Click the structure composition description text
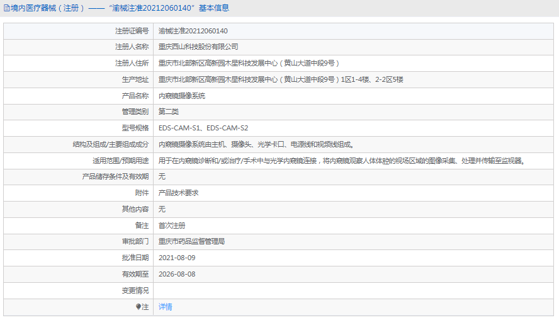Screen dimensions: 559x320 pyautogui.click(x=256, y=144)
